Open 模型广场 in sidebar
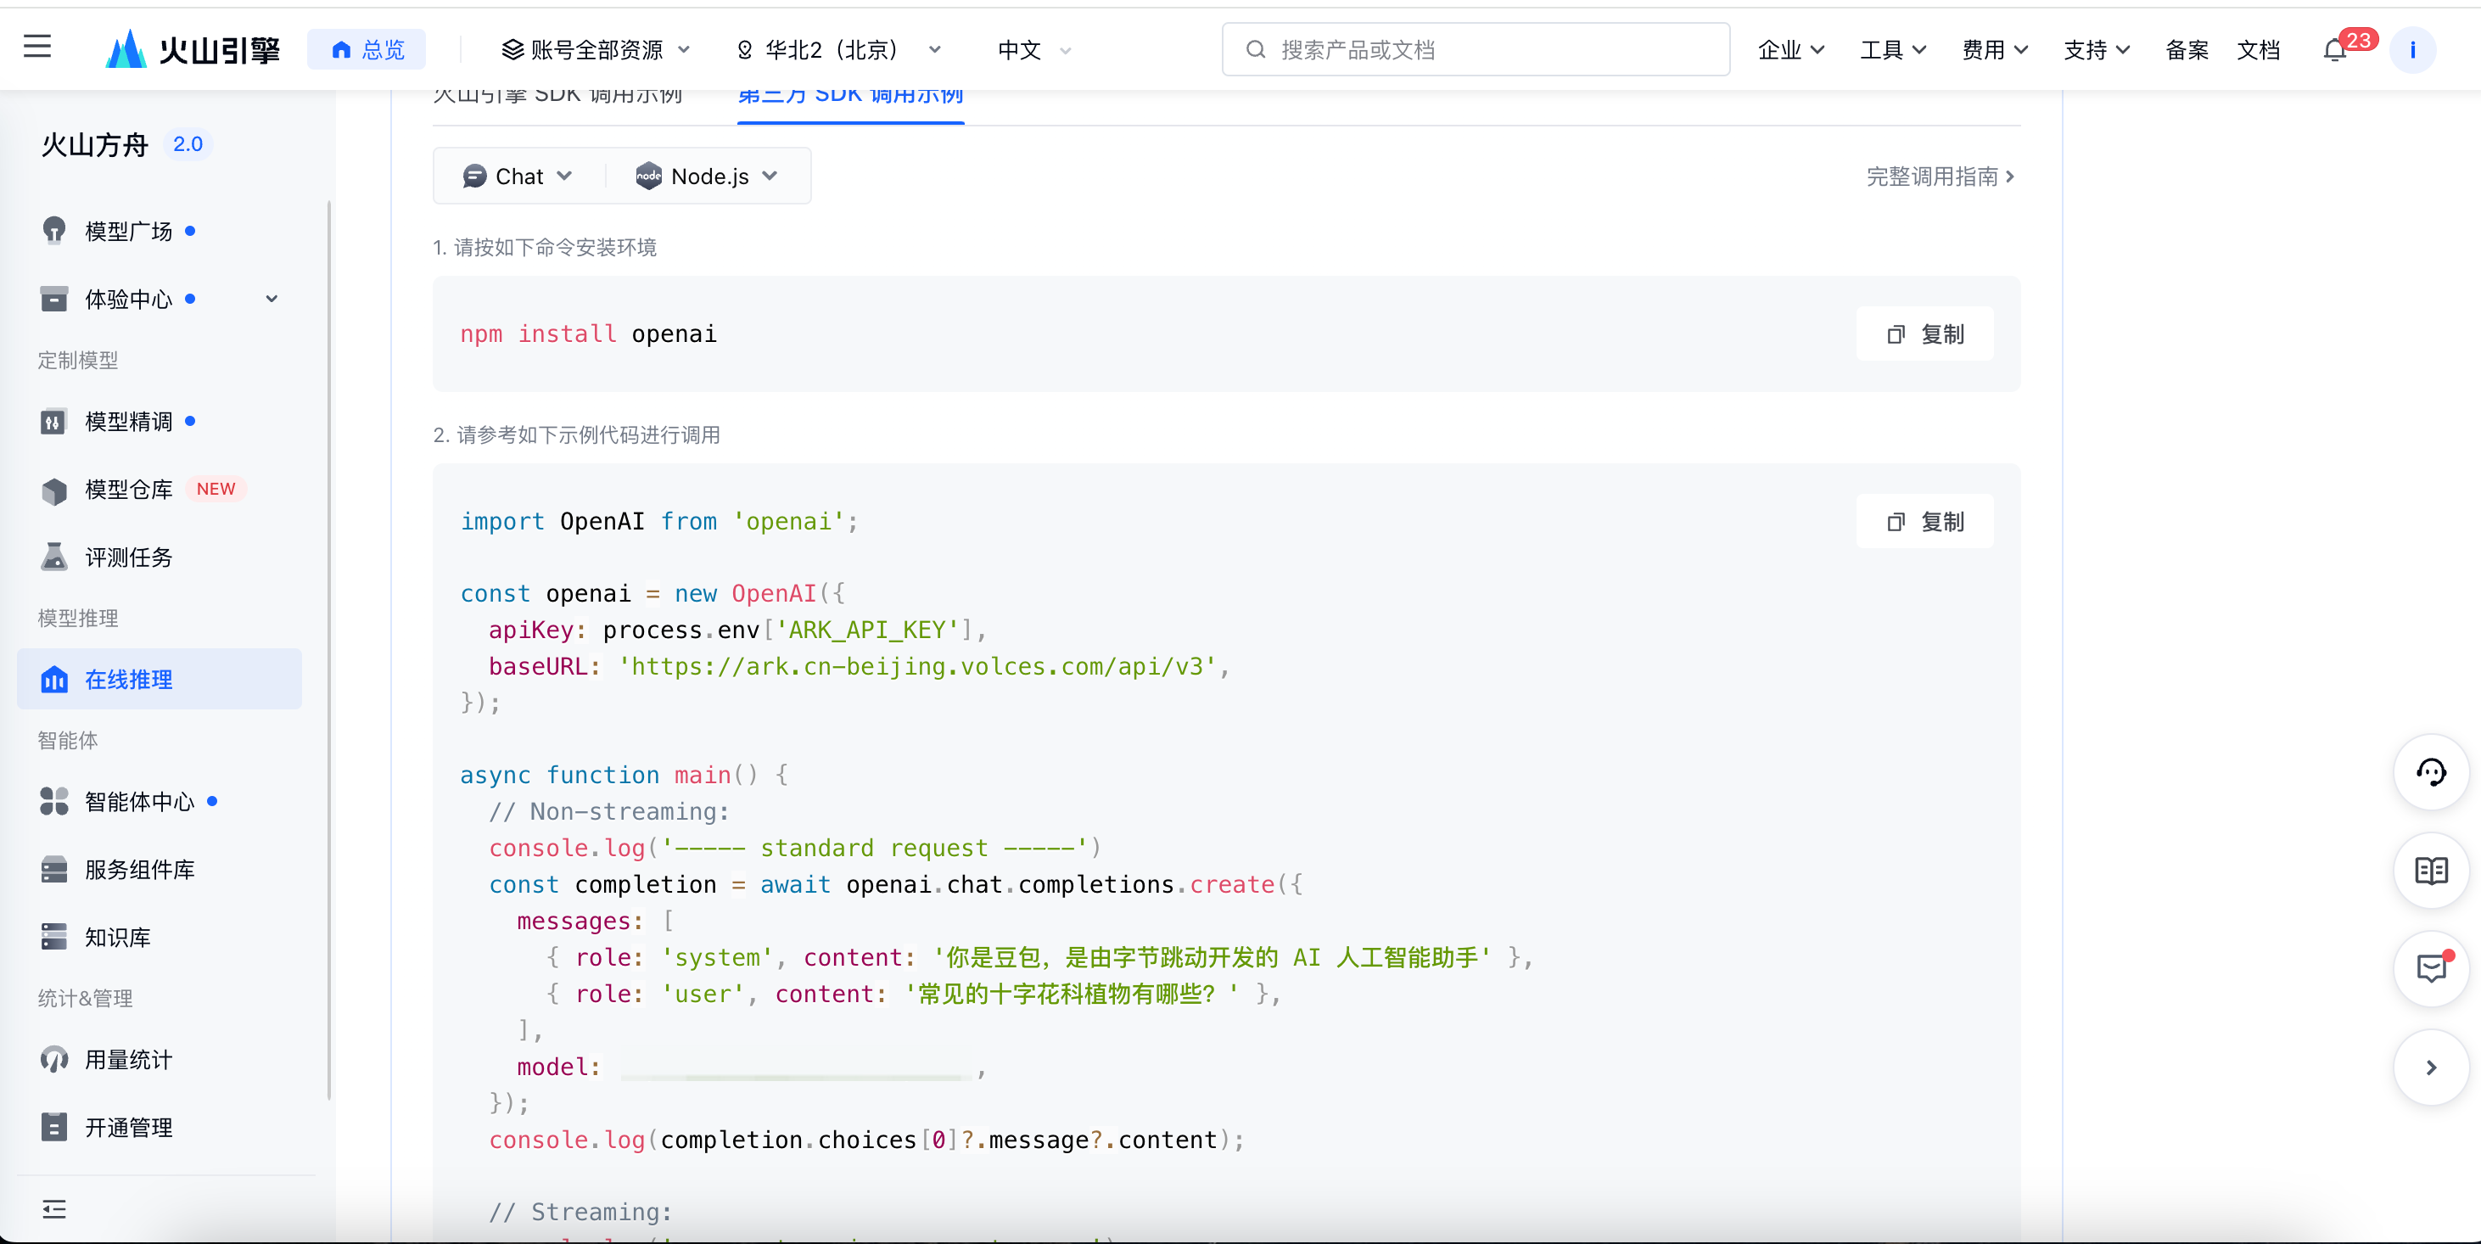Screen dimensions: 2481x1244 128,231
